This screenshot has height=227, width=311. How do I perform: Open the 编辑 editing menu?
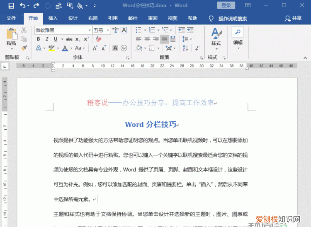[238, 39]
